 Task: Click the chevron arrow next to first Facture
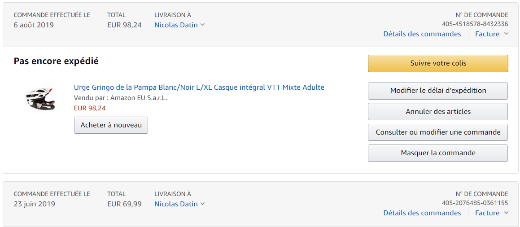[x=506, y=34]
